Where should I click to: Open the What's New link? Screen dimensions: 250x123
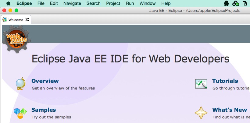point(230,110)
